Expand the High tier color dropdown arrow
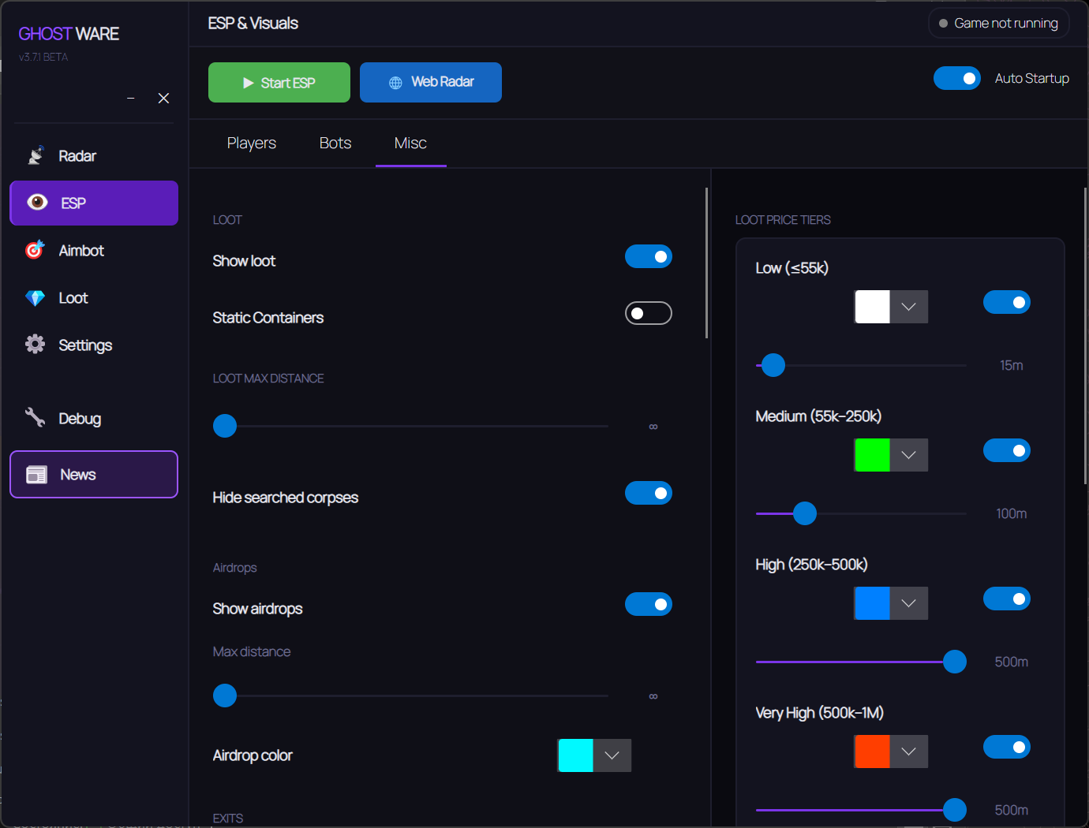This screenshot has height=828, width=1089. pos(909,603)
